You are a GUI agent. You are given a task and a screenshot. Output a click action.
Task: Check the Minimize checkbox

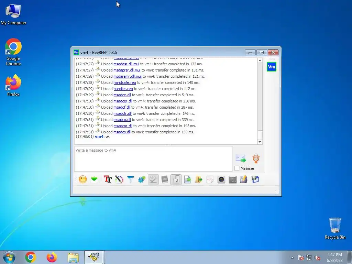237,168
